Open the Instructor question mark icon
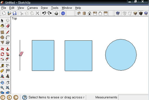Screen dimensions: 149x100 25,97
